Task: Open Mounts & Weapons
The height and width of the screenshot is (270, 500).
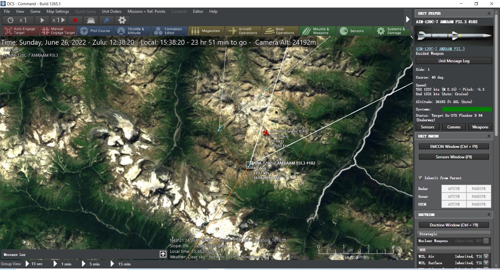Action: point(317,31)
